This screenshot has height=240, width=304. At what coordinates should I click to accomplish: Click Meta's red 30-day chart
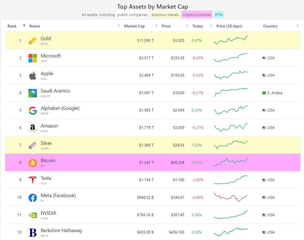231,197
